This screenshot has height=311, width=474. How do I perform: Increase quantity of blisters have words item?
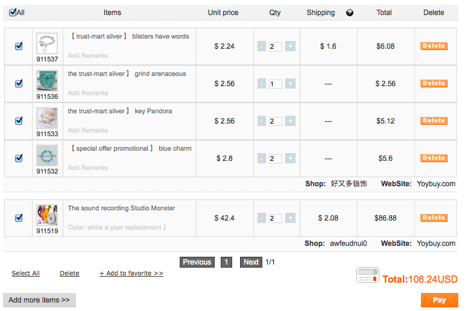(x=290, y=46)
